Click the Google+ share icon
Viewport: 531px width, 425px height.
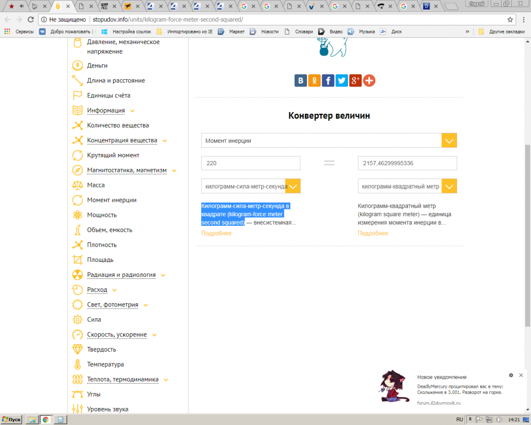(355, 80)
